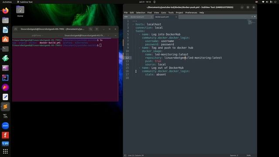Open the text editor pencil icon in dock
Viewport: 279px width, 157px height.
pyautogui.click(x=5, y=97)
